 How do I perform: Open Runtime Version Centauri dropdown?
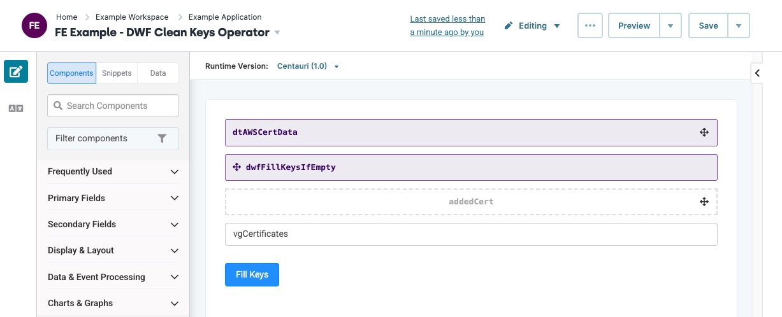(308, 66)
